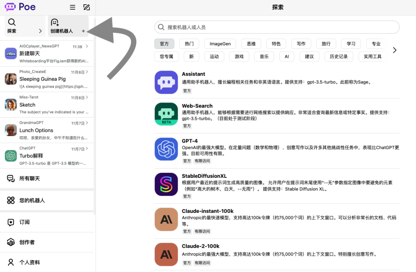Click the Poe logo
416x272 pixels.
pos(20,7)
